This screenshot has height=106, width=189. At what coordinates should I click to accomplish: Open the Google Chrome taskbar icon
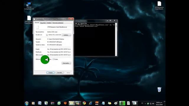click(84, 103)
